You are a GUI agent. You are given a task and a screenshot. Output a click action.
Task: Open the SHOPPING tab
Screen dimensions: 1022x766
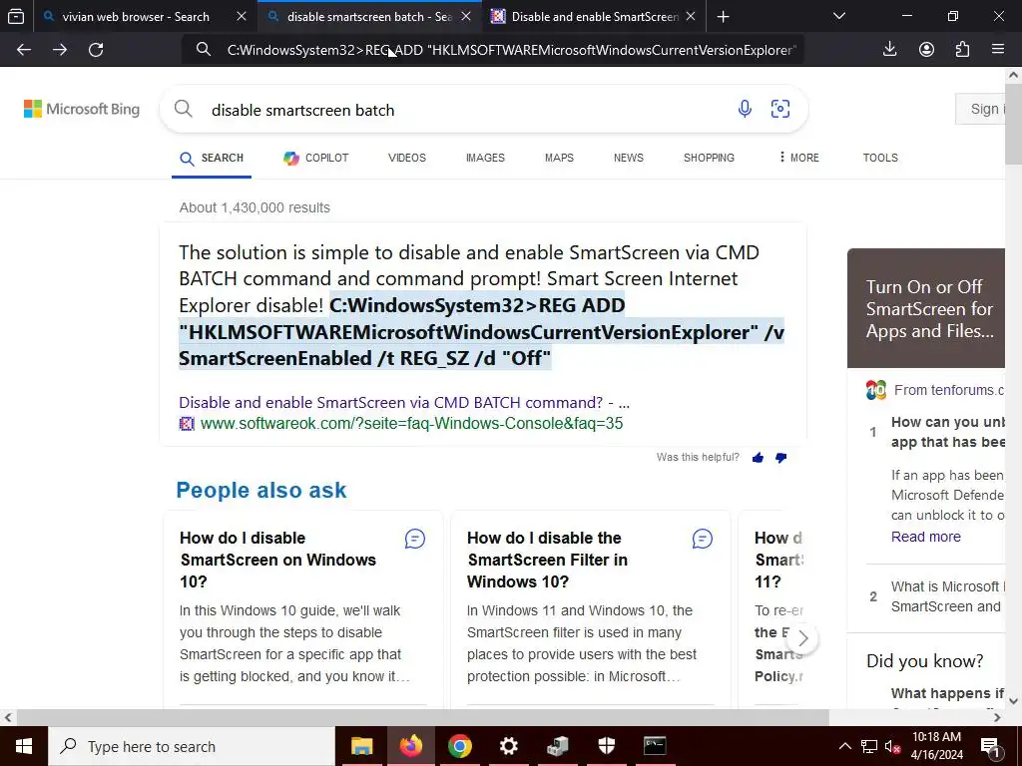click(x=709, y=159)
